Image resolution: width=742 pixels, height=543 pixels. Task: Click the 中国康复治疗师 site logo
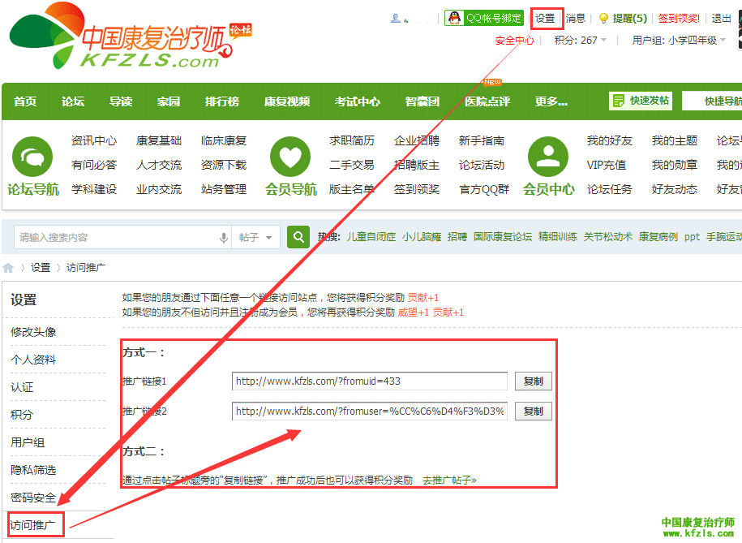pos(122,37)
